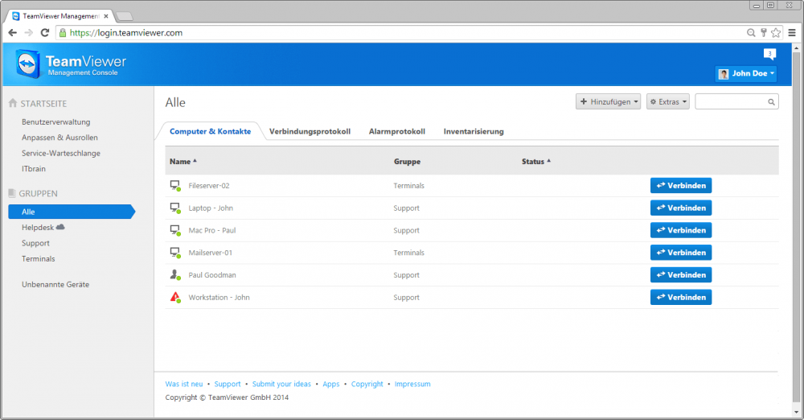
Task: Open the Submit your ideas link
Action: (281, 384)
